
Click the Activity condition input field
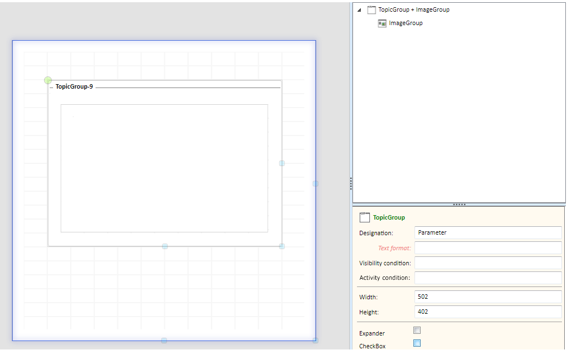[x=488, y=278]
